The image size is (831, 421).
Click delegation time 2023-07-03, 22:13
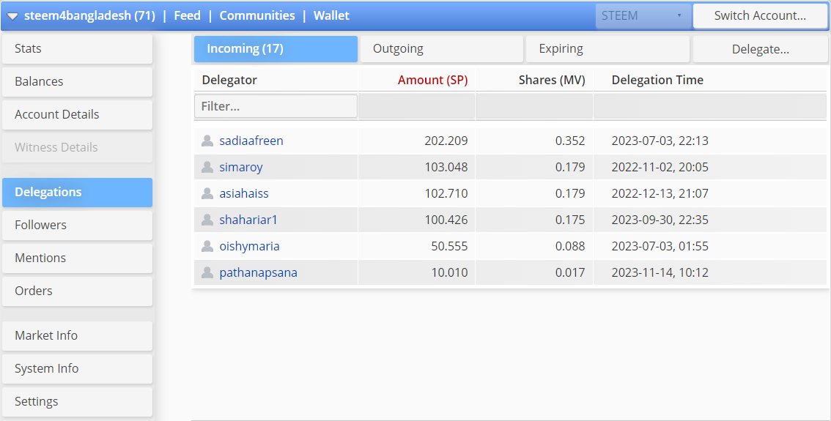[x=660, y=141]
